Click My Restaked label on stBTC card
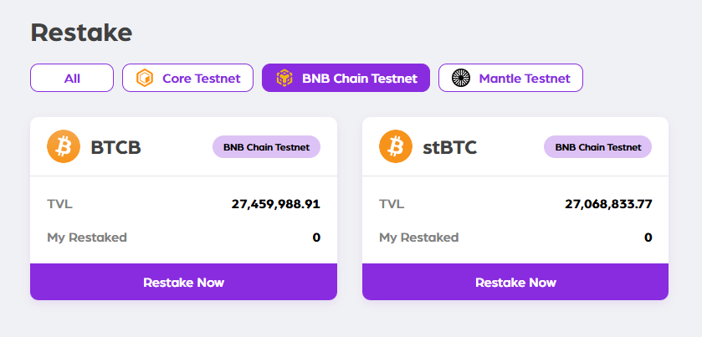The width and height of the screenshot is (702, 337). [418, 237]
